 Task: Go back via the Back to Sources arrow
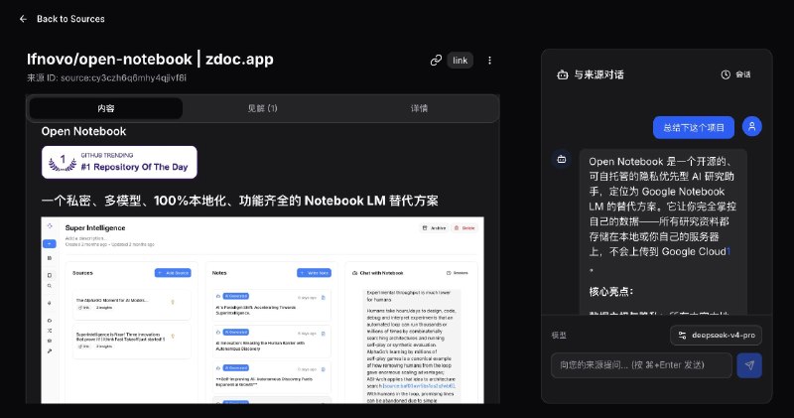tap(23, 19)
